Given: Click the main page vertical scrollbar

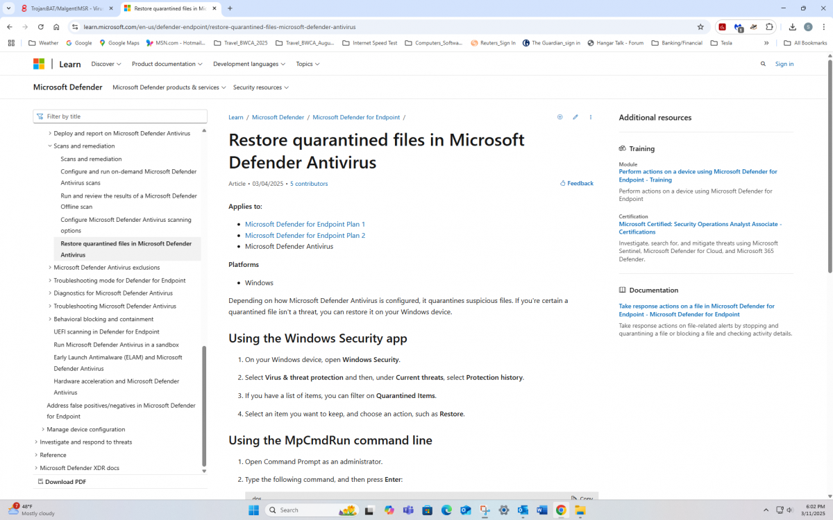Looking at the screenshot, I should [830, 166].
